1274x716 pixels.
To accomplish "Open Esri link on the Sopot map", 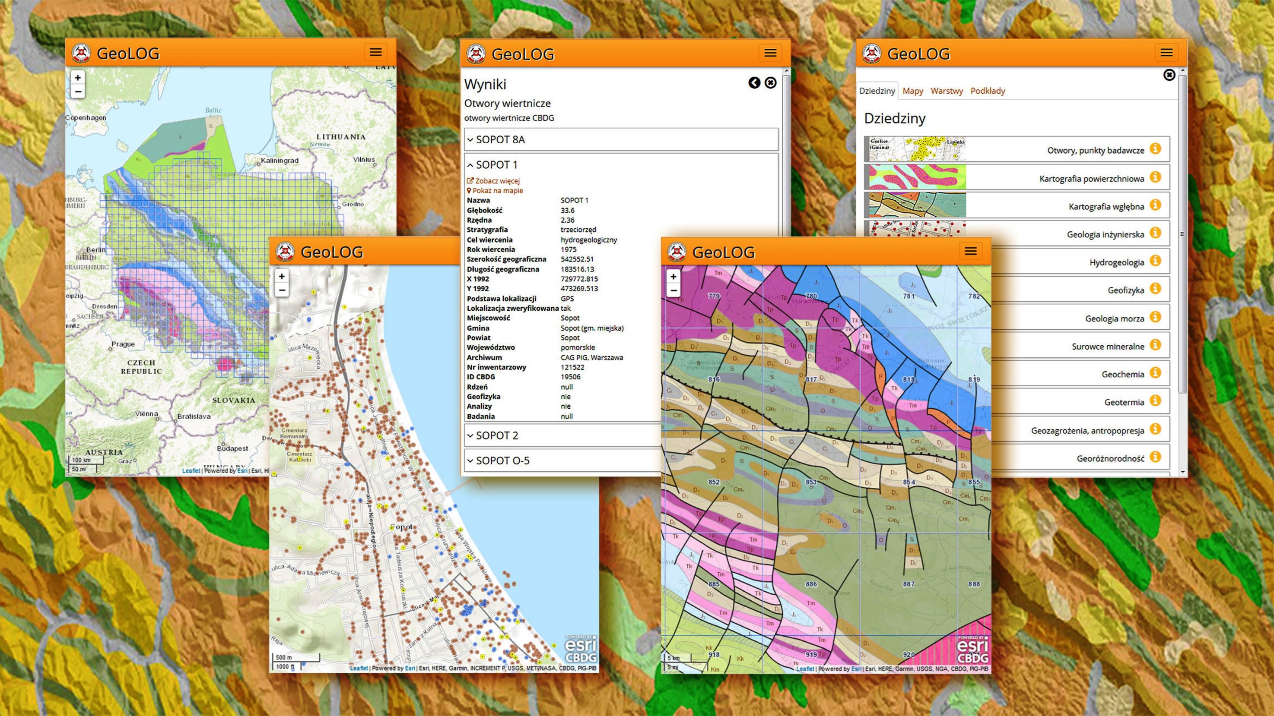I will tap(410, 668).
